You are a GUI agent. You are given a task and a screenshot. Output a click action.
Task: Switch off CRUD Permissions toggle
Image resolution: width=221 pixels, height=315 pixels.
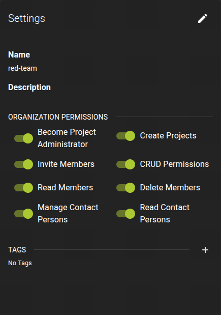[x=126, y=164]
